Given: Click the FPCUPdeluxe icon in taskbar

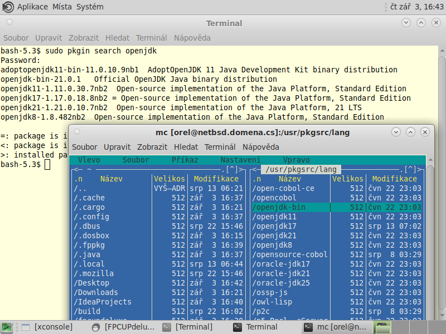Looking at the screenshot, I should 96,327.
